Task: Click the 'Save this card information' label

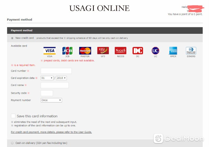Action: coord(37,116)
